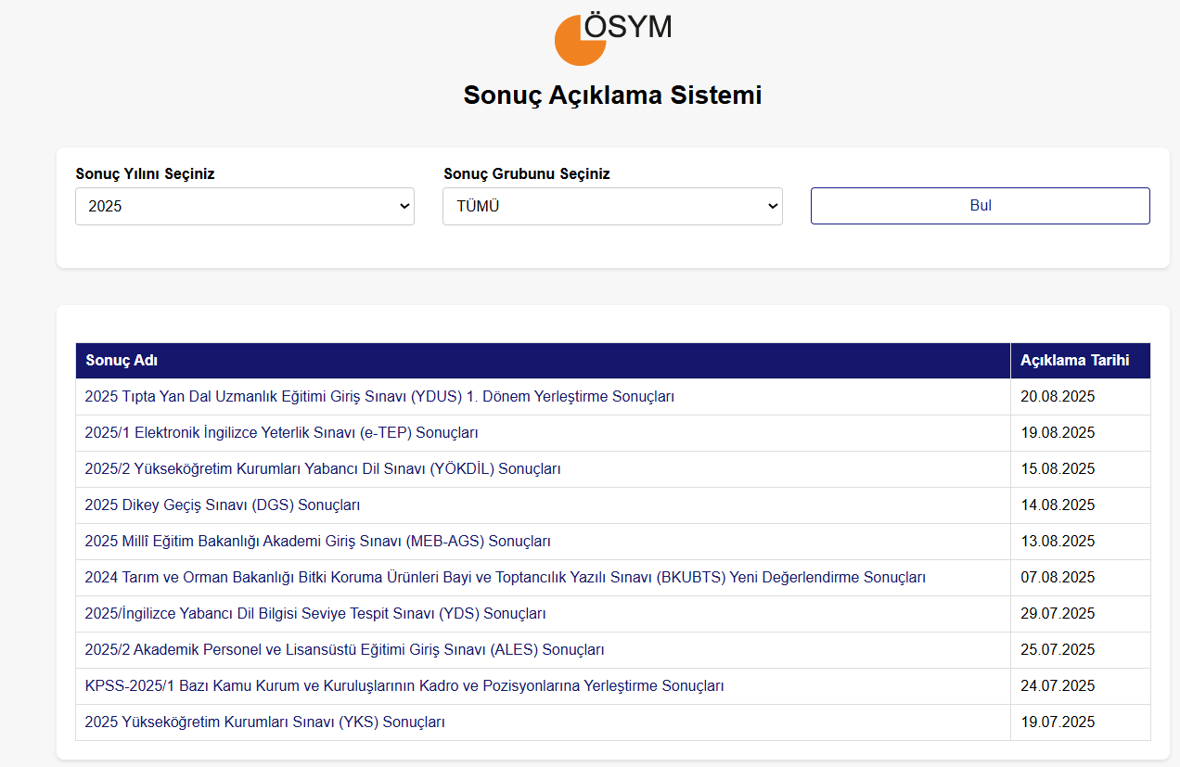The height and width of the screenshot is (767, 1180).
Task: Click KPSS-2025/1 Yerleştirme Sonuçları link
Action: [x=404, y=686]
